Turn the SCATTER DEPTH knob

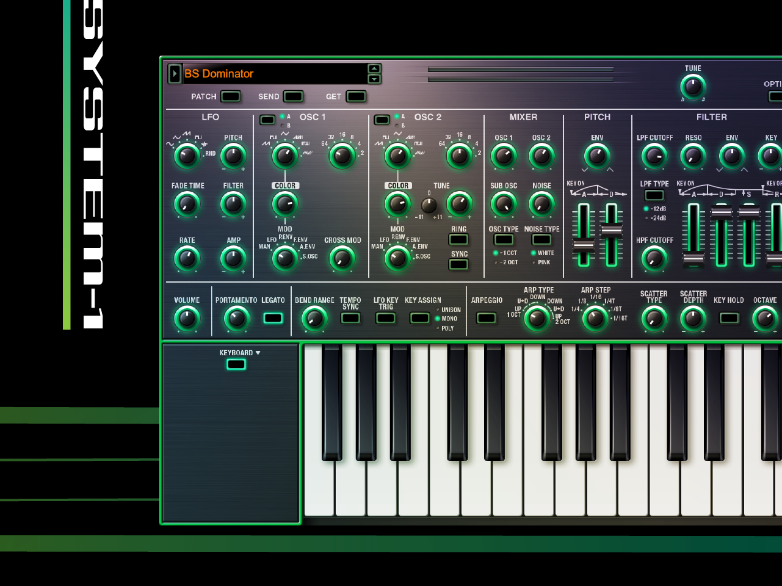click(x=693, y=317)
